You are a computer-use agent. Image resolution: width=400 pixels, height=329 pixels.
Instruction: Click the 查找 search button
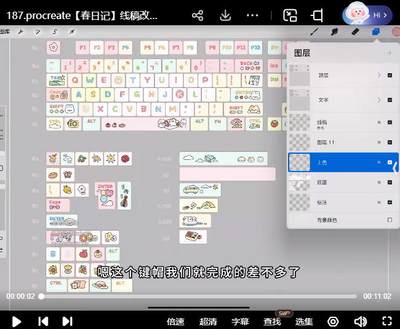272,322
